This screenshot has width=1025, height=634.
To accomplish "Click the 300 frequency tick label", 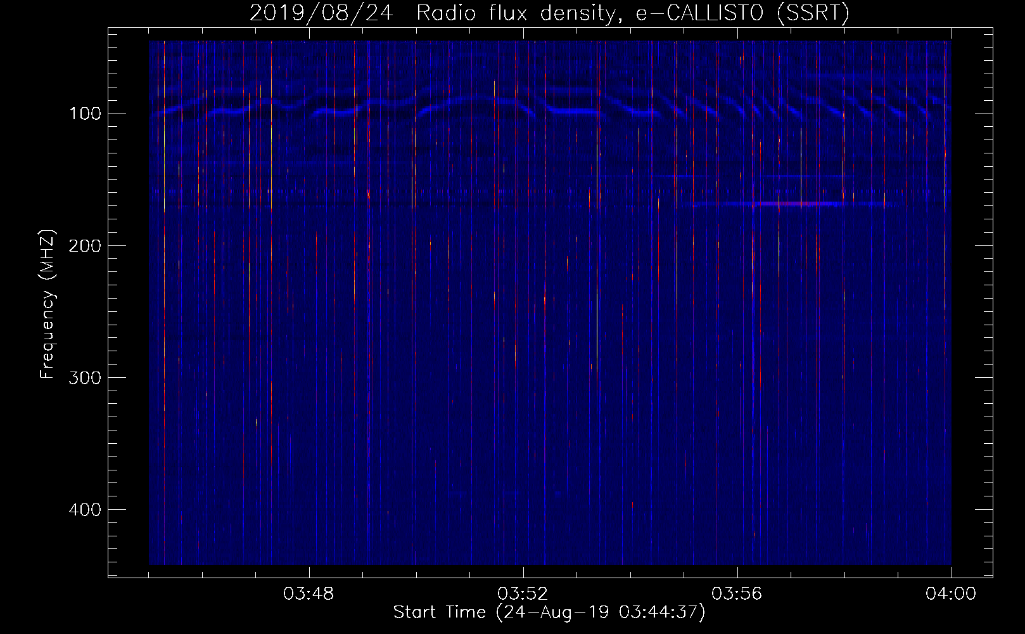I will 85,378.
